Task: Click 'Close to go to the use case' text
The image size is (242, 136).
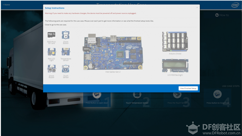Action: [56, 25]
